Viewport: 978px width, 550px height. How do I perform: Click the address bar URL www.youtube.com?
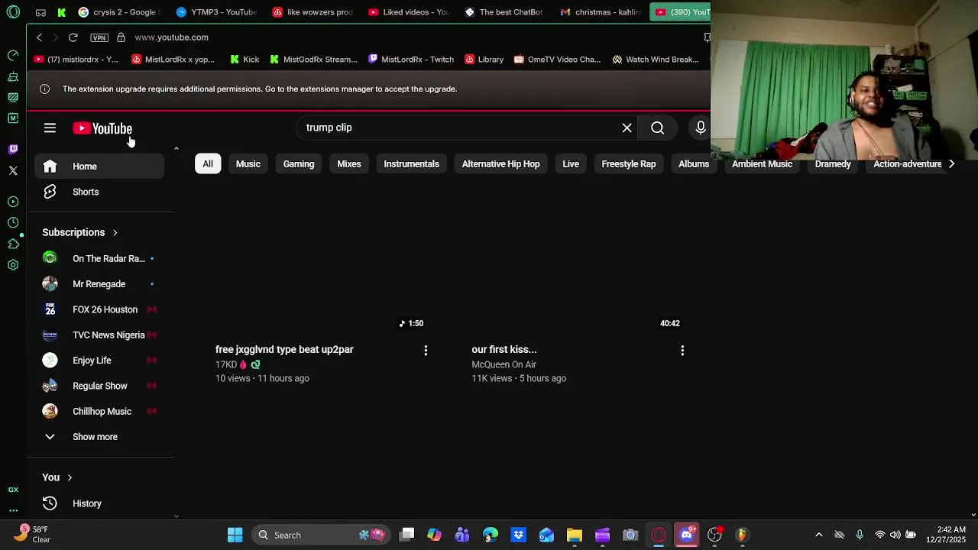point(171,37)
